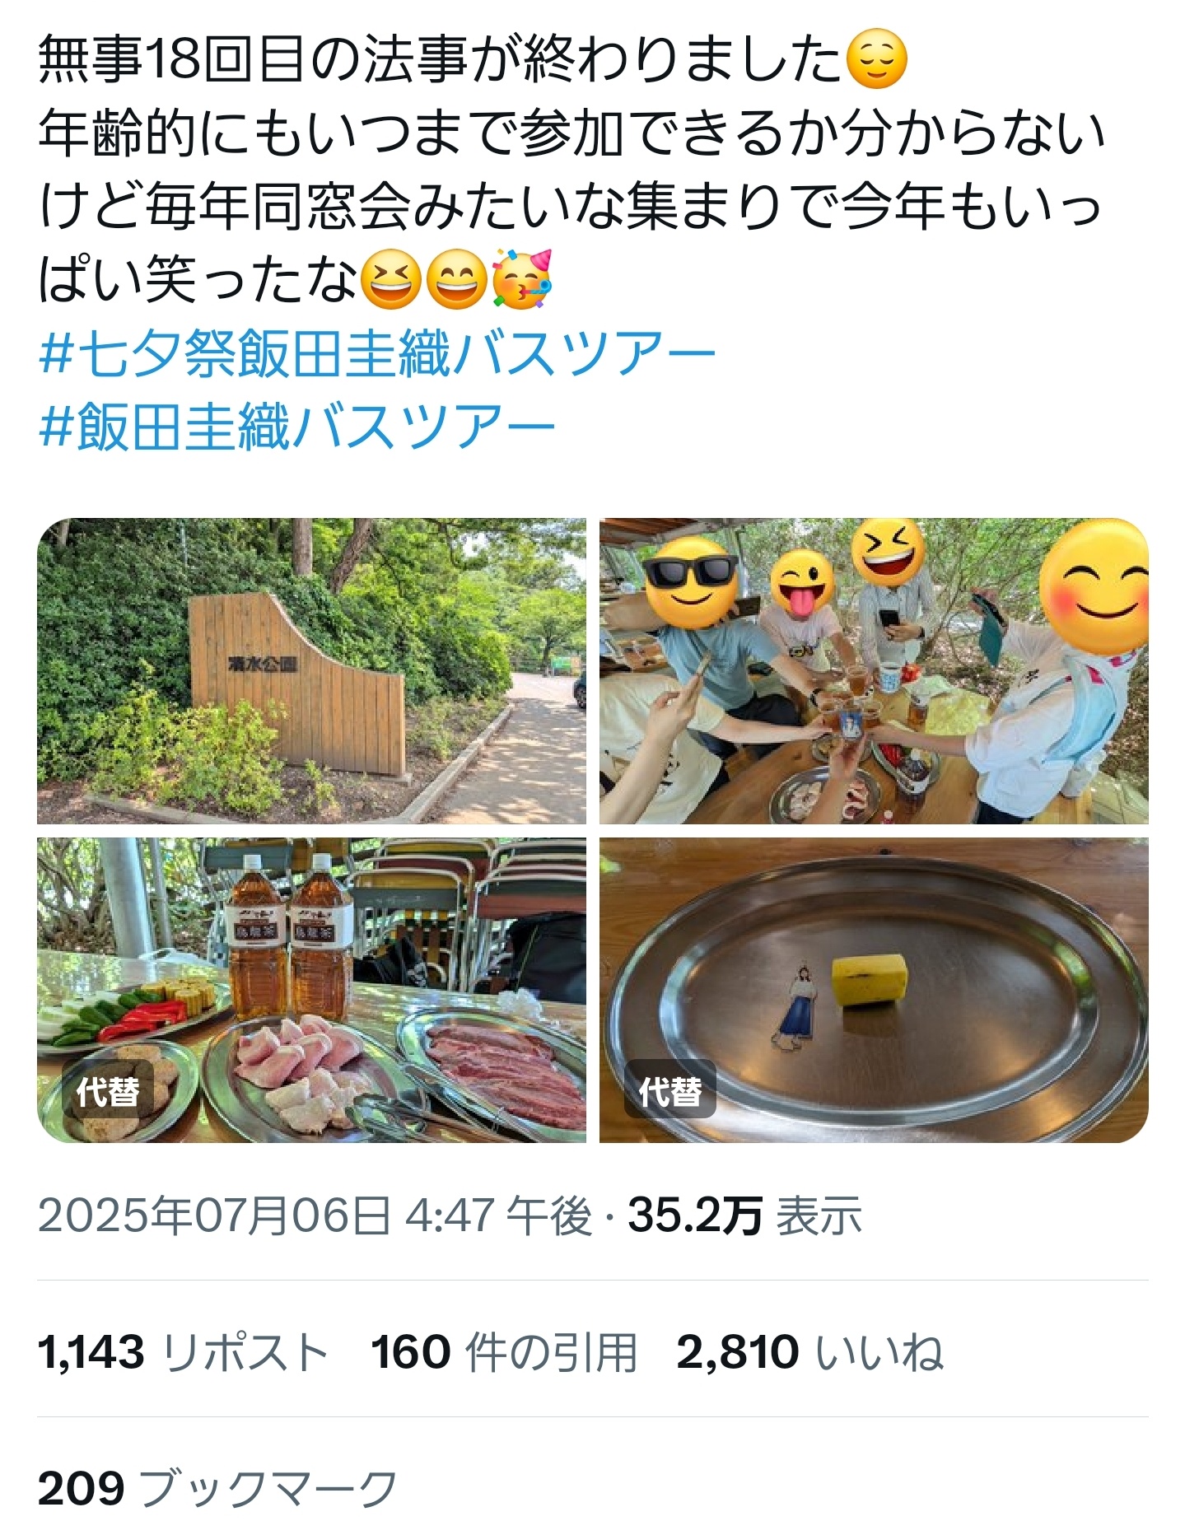The width and height of the screenshot is (1185, 1535).
Task: Click the sunglasses emoji sticker in the photo
Action: [690, 582]
